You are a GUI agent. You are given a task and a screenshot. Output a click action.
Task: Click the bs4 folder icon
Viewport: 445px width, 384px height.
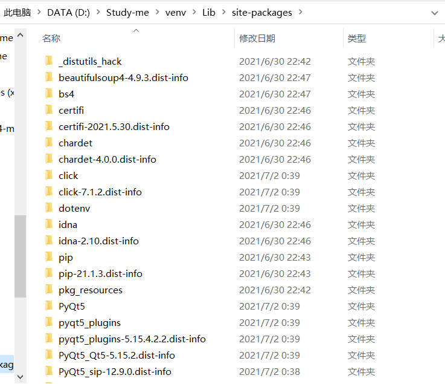pos(49,94)
